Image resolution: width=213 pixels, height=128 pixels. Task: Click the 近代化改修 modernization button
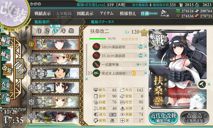(x=163, y=118)
